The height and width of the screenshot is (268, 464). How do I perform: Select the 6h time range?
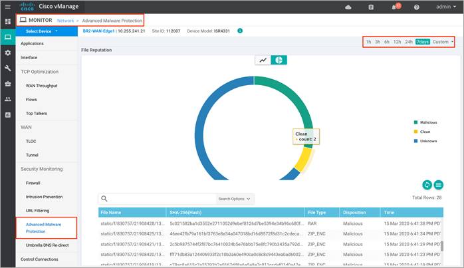pos(387,42)
